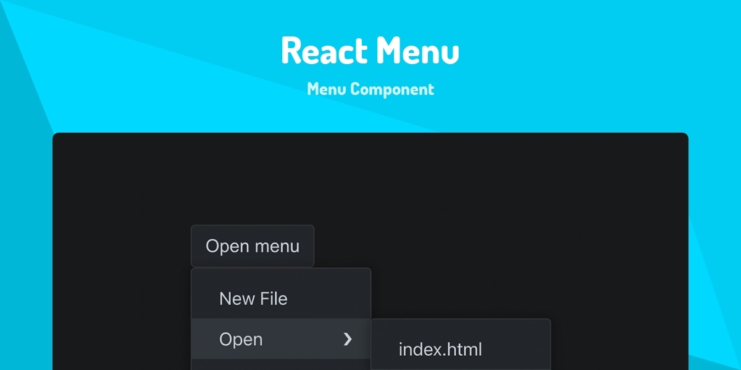
Task: Click the React Menu title
Action: 370,51
